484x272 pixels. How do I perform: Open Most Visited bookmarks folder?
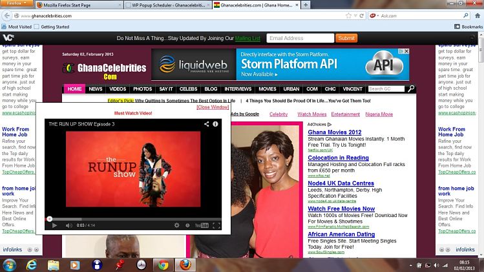coord(17,27)
